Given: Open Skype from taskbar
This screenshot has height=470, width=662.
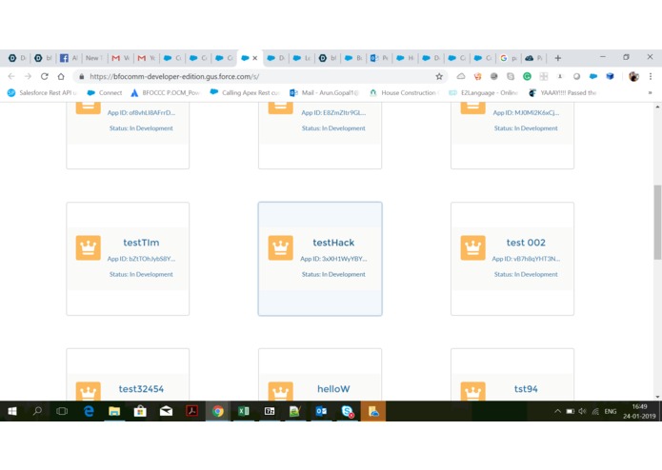Looking at the screenshot, I should click(347, 411).
